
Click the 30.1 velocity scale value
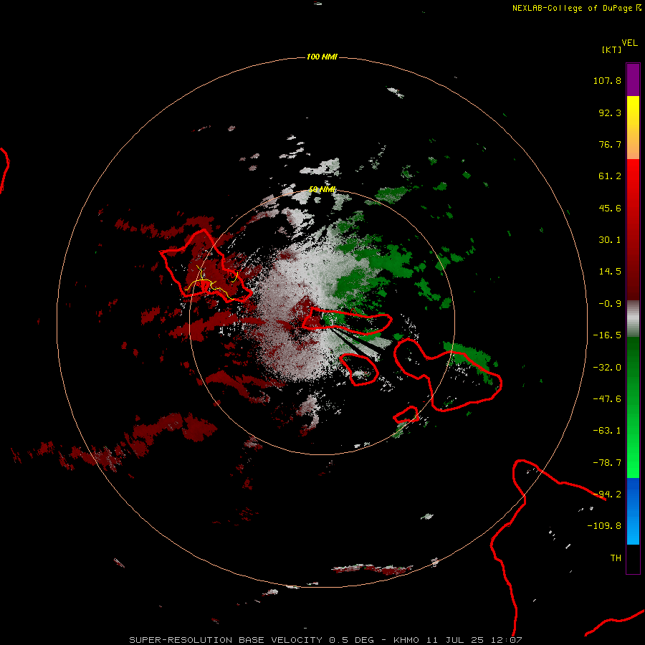point(610,240)
